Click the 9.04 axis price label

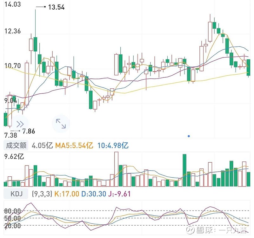[10, 101]
